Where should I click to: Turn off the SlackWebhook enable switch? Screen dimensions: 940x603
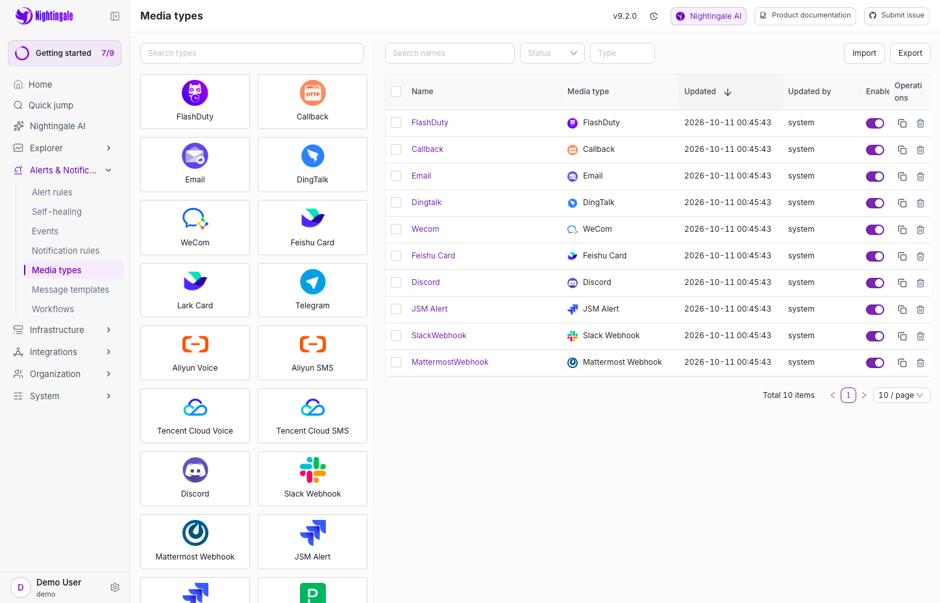pyautogui.click(x=875, y=336)
